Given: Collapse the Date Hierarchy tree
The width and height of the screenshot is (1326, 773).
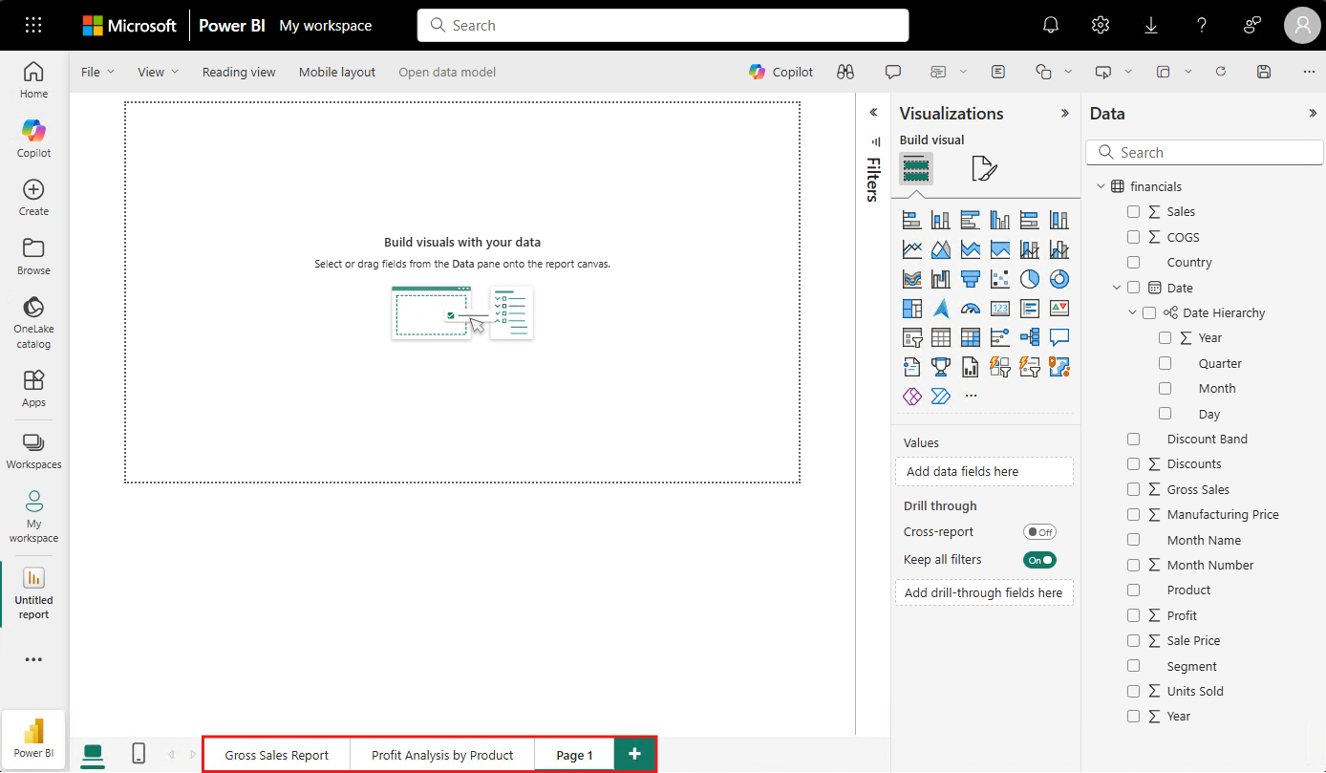Looking at the screenshot, I should 1132,312.
